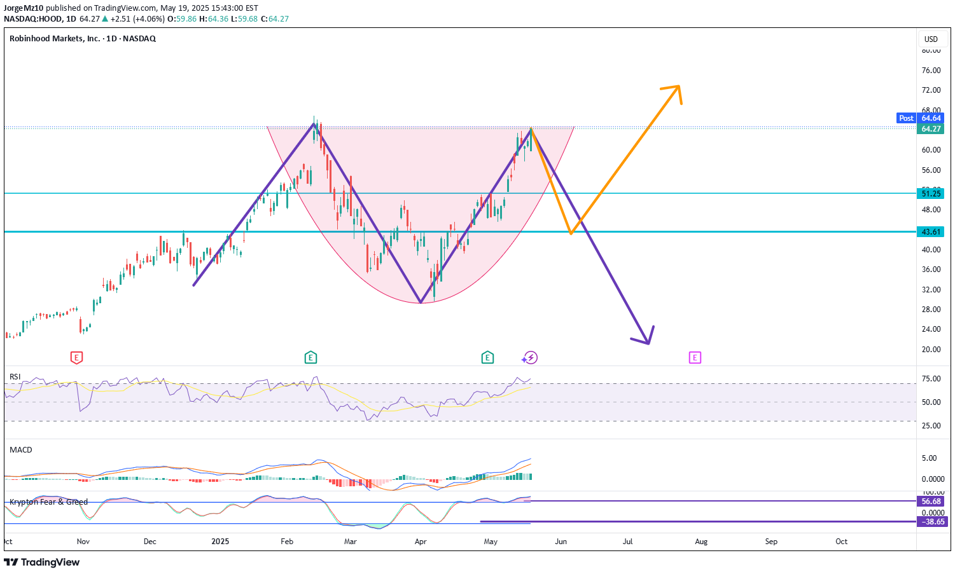
Task: Select the 64.27 current price label
Action: pyautogui.click(x=931, y=129)
